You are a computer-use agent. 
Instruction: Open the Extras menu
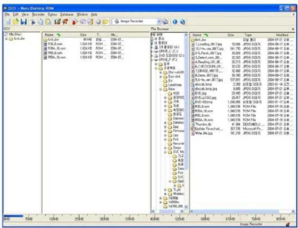(52, 14)
